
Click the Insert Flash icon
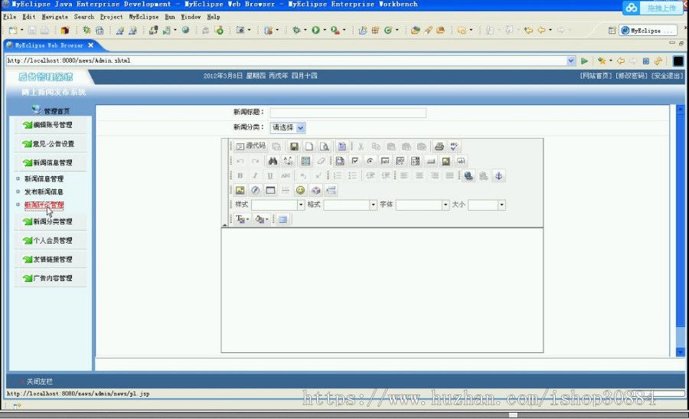255,191
